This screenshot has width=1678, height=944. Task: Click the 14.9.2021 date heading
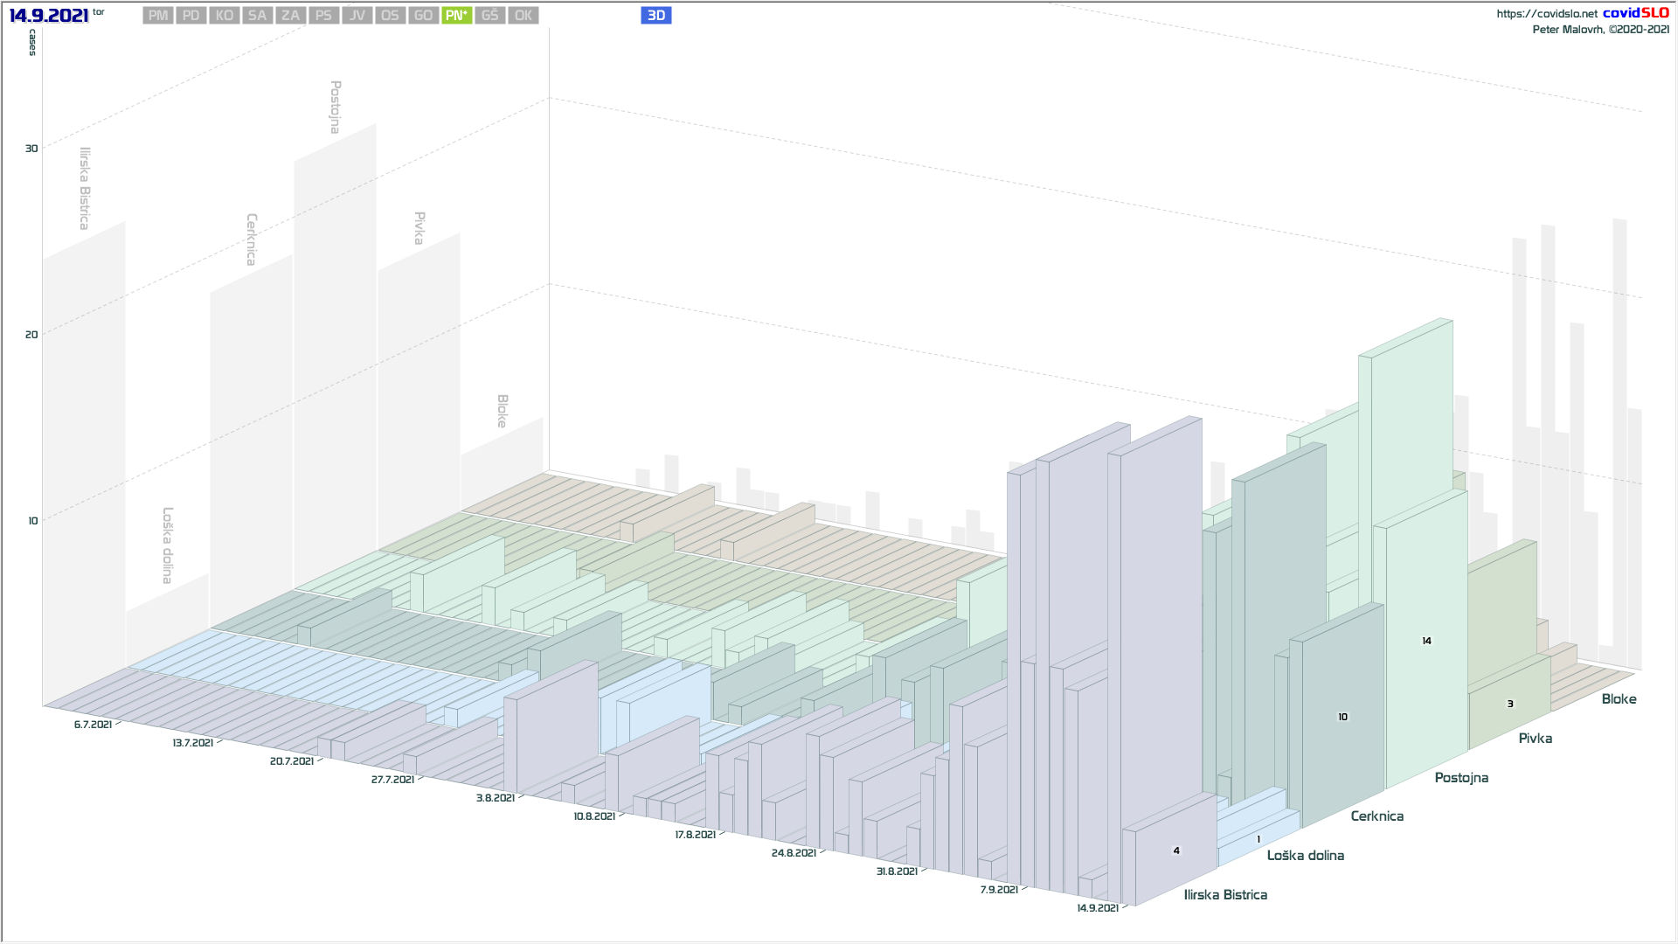(49, 16)
